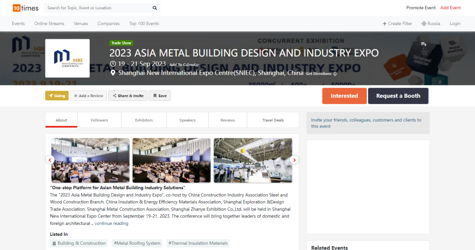Open Building & Construction category tag

(79, 243)
